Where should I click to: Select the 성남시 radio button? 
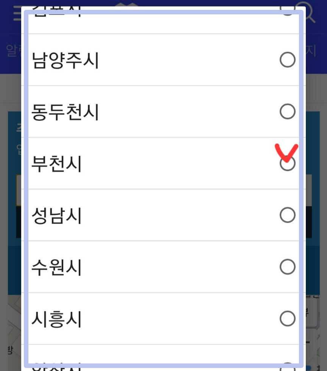(x=288, y=215)
